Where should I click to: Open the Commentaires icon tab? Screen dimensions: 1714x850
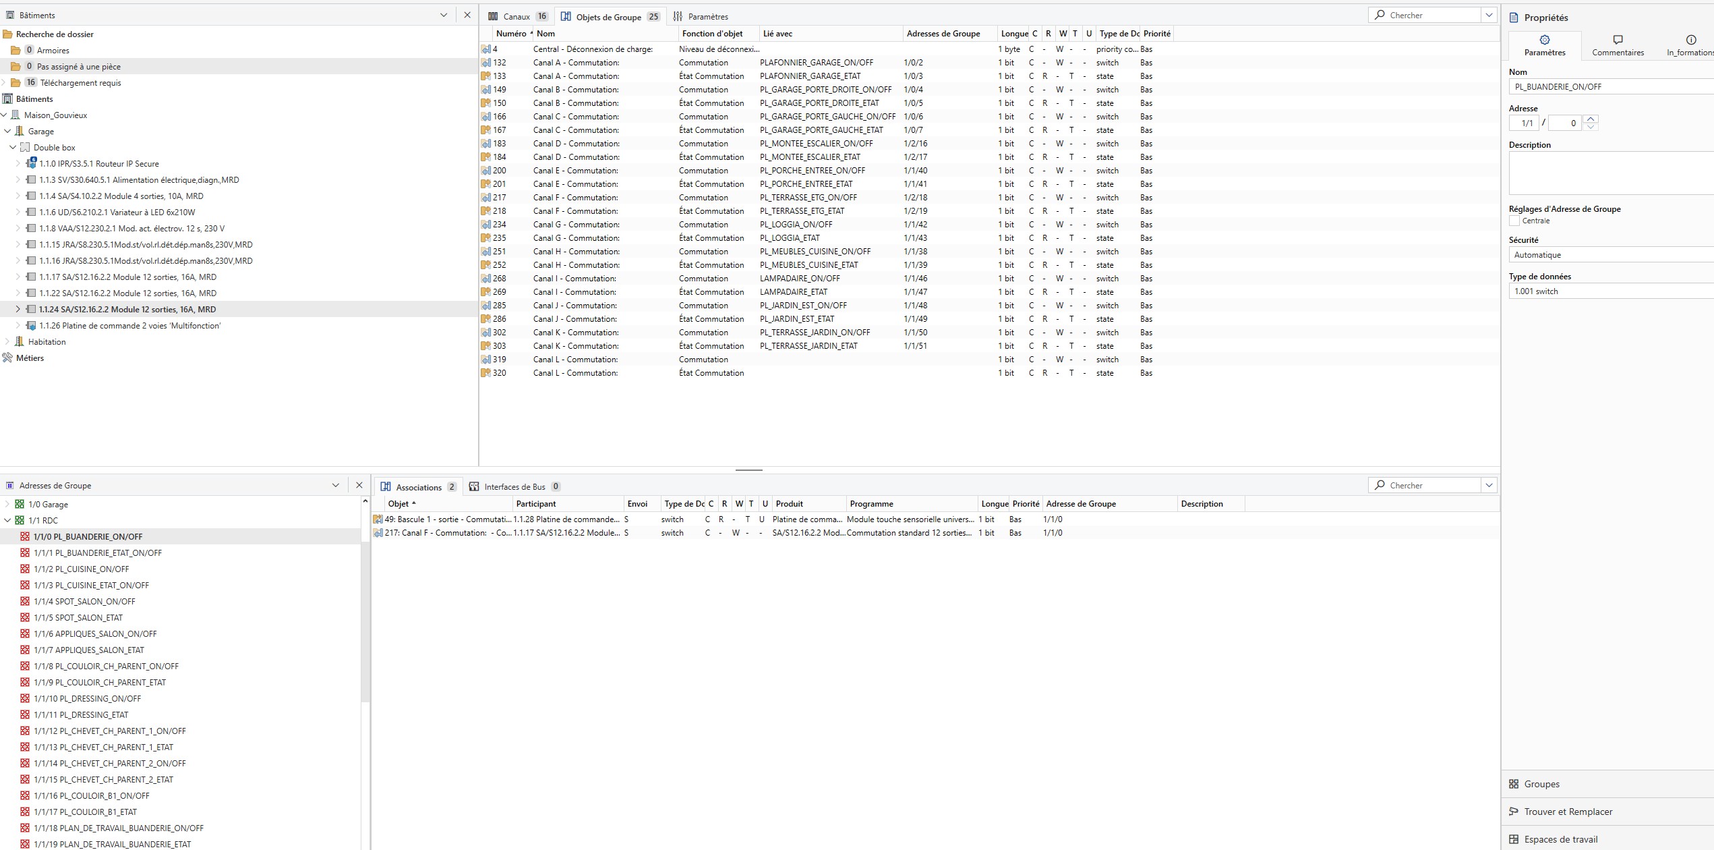[1618, 40]
